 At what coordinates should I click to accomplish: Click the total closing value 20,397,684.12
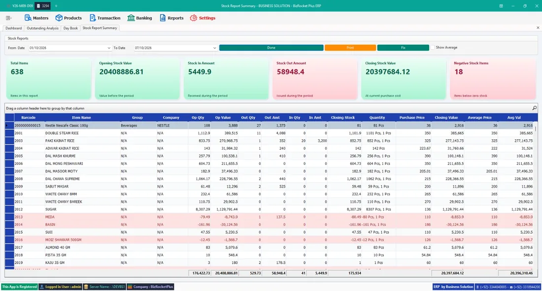click(x=448, y=273)
